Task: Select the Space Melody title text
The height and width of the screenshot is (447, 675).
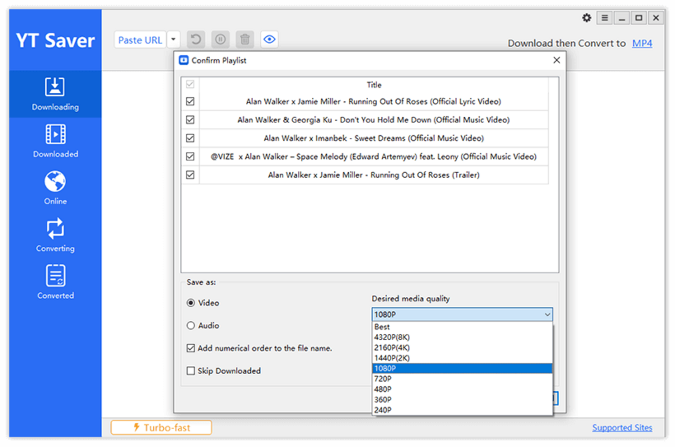Action: point(374,156)
